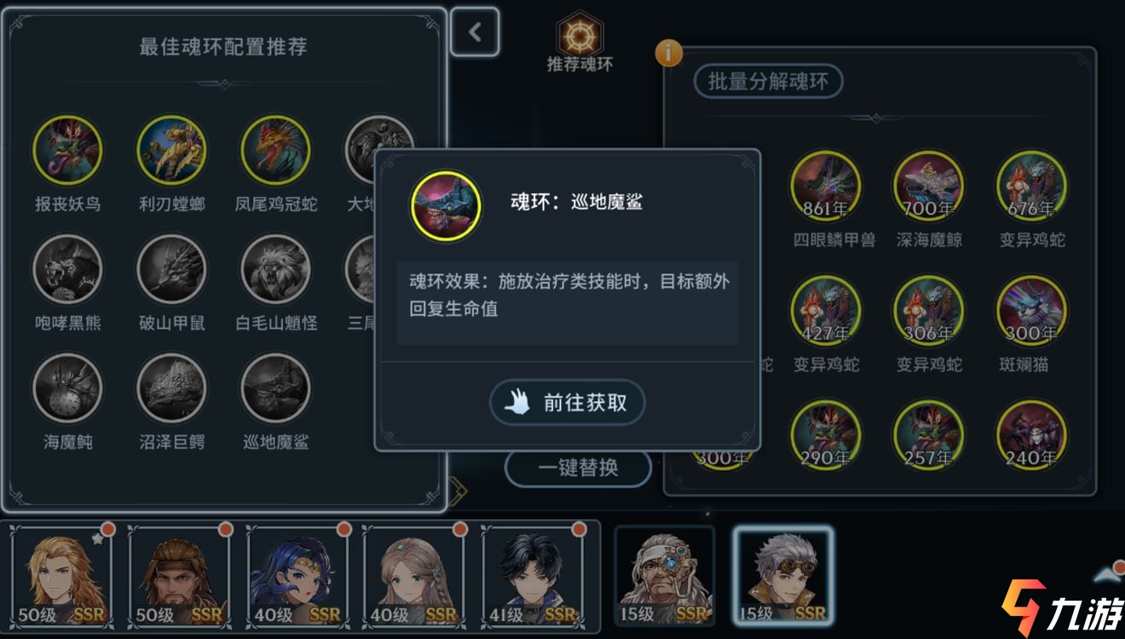Select the 沼泽巨鳄 soul ring icon

pyautogui.click(x=171, y=389)
